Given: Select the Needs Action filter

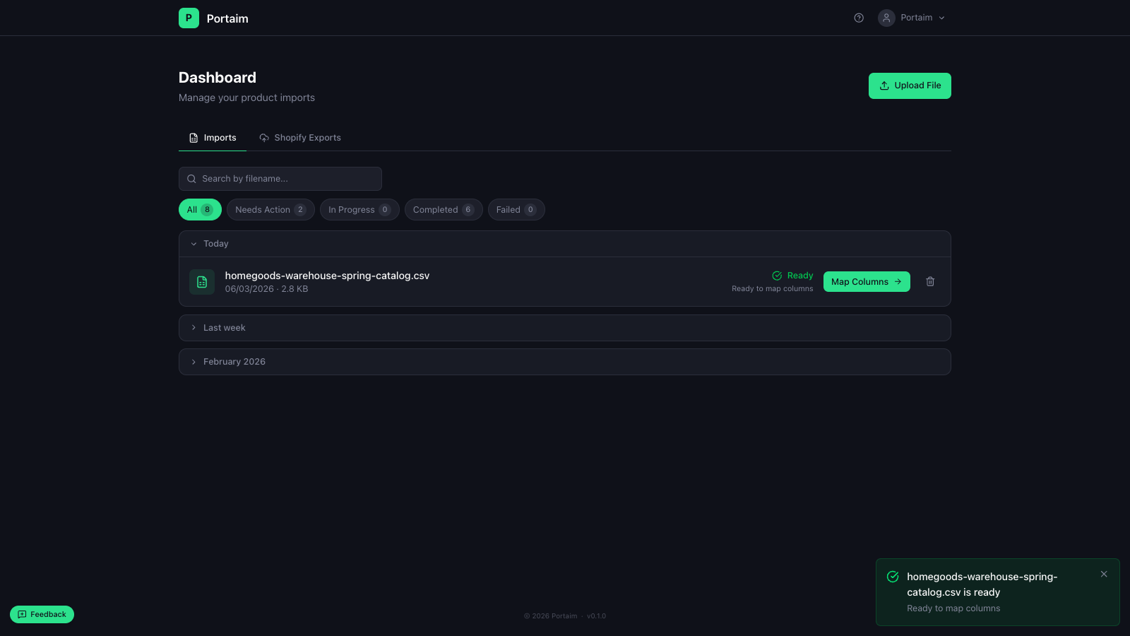Looking at the screenshot, I should 270,209.
